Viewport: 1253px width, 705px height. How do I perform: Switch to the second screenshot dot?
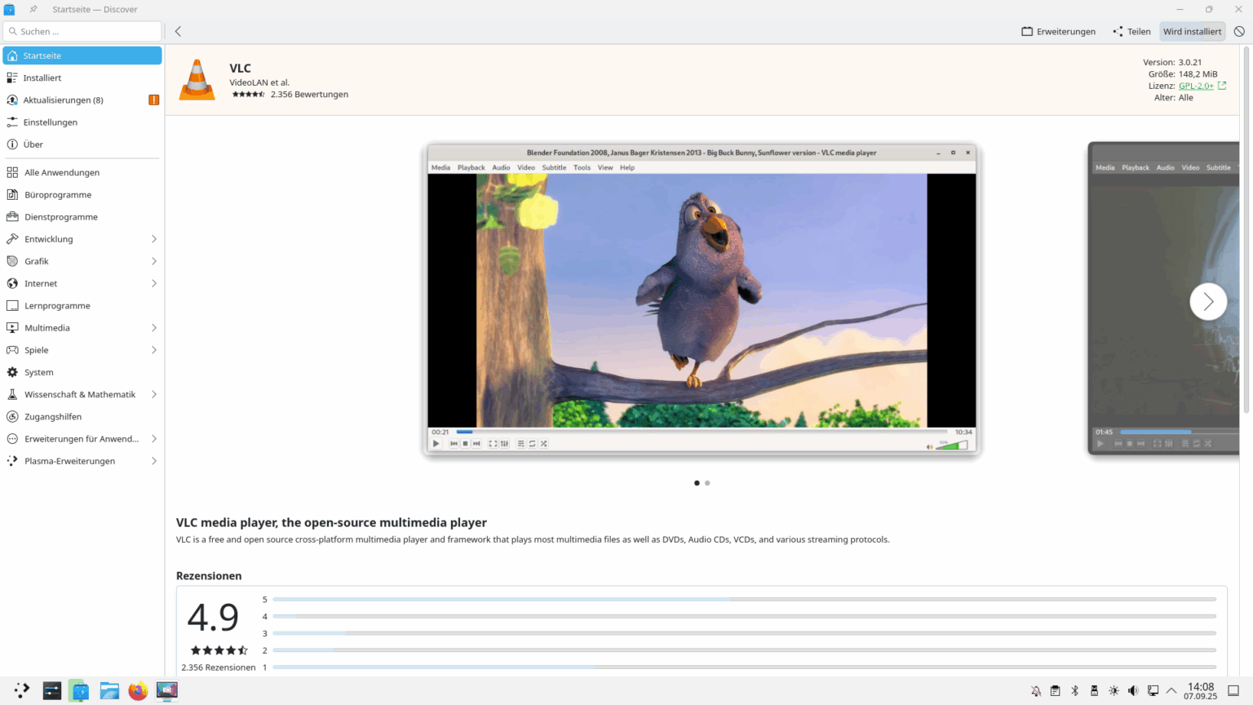point(707,482)
